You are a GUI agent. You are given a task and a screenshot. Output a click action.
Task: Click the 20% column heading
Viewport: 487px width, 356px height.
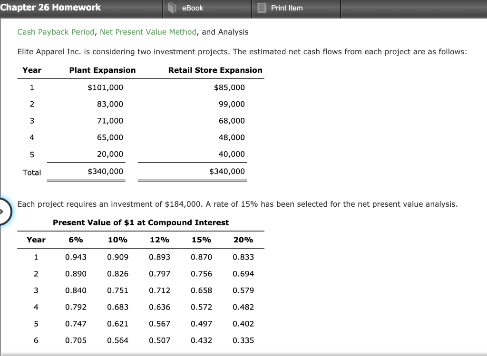click(x=243, y=240)
